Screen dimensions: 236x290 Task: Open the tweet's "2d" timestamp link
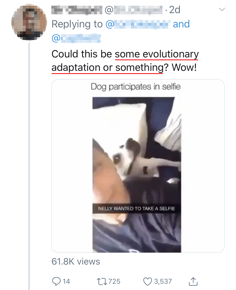tap(175, 10)
